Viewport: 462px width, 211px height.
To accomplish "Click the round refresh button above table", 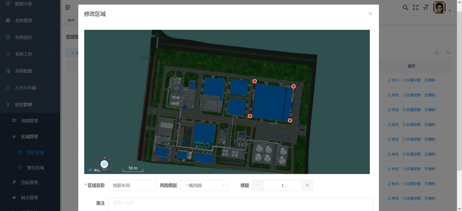I will point(449,53).
